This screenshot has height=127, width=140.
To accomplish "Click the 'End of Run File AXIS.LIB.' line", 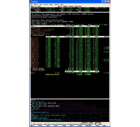I will pyautogui.click(x=44, y=103).
